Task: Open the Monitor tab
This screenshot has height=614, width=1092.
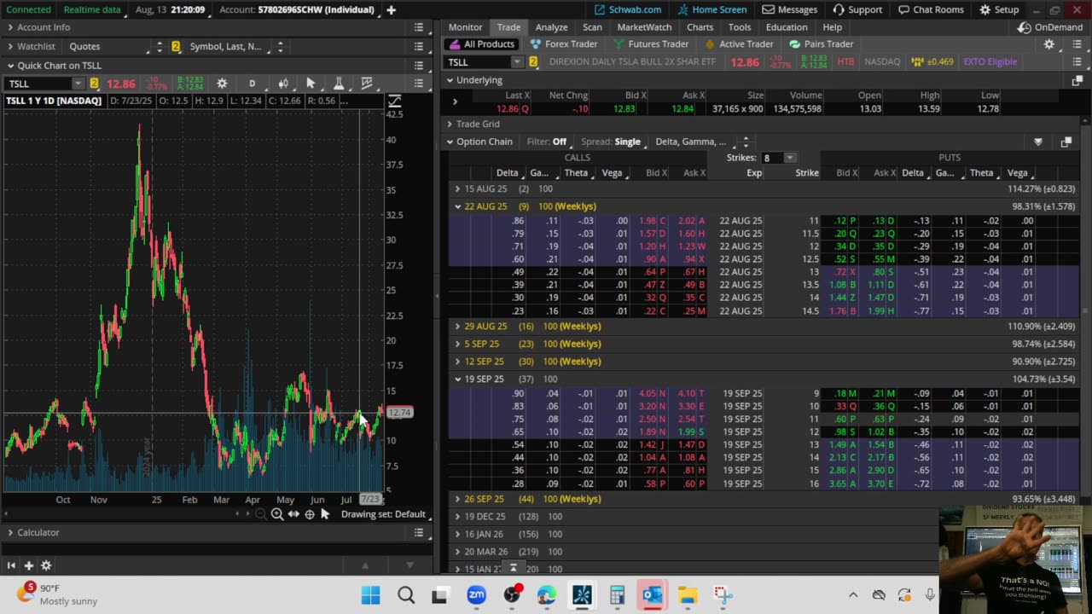Action: point(466,27)
